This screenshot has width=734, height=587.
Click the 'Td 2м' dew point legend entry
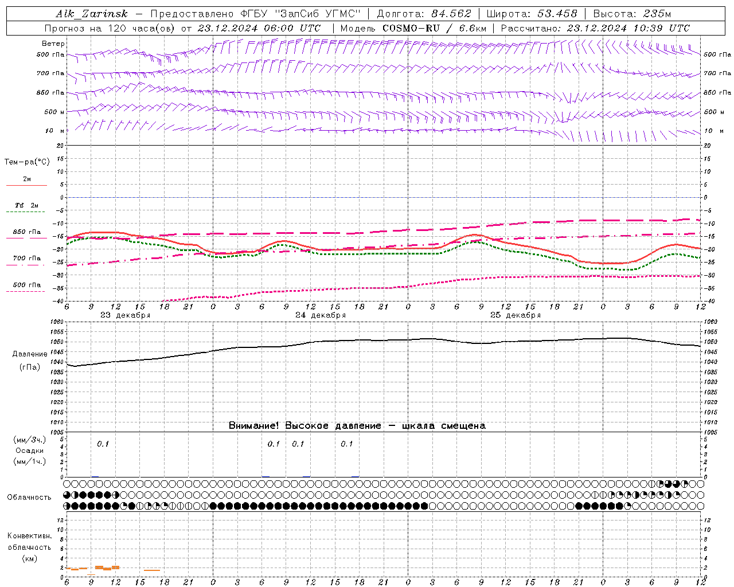coord(26,205)
